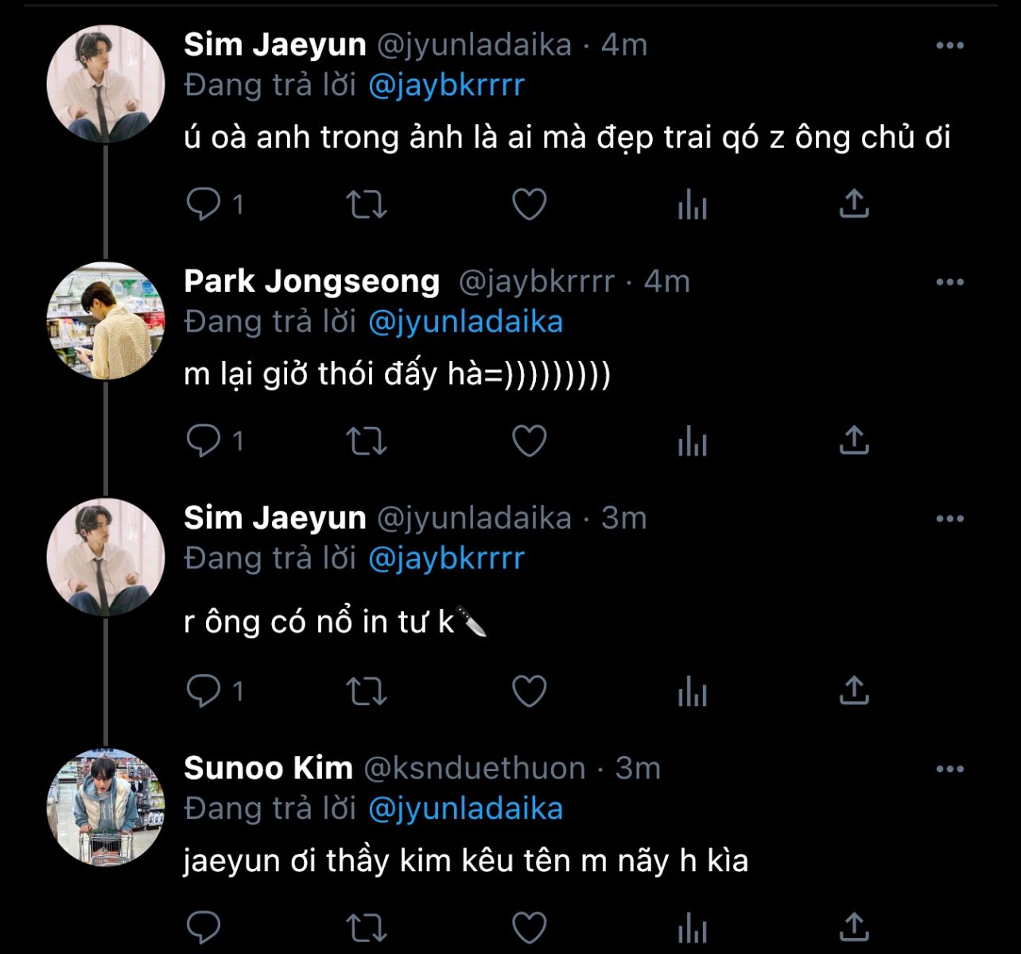Retweet Park Jongseong's reply

coord(367,441)
